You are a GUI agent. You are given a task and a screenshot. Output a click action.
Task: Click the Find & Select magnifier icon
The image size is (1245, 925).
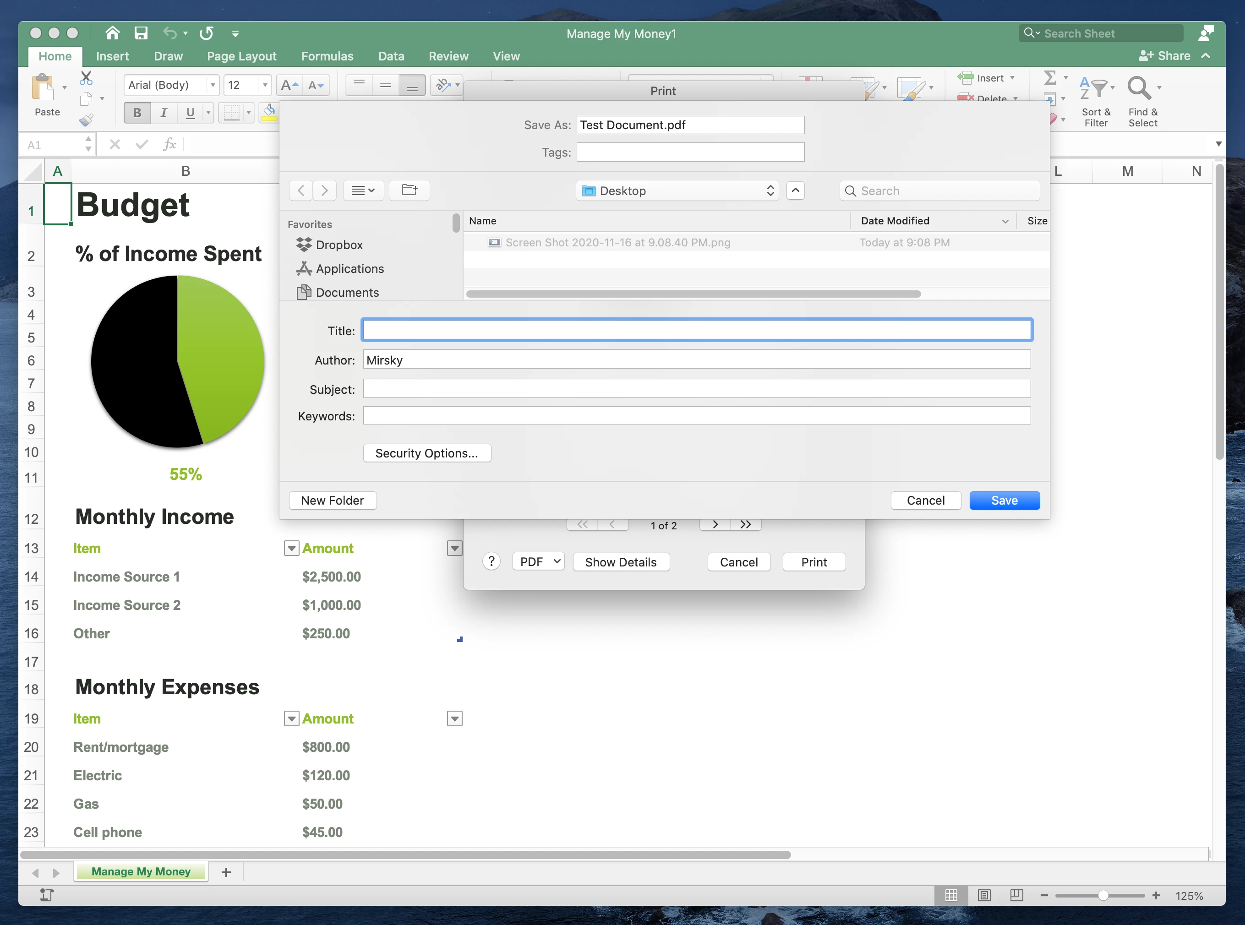pos(1139,88)
